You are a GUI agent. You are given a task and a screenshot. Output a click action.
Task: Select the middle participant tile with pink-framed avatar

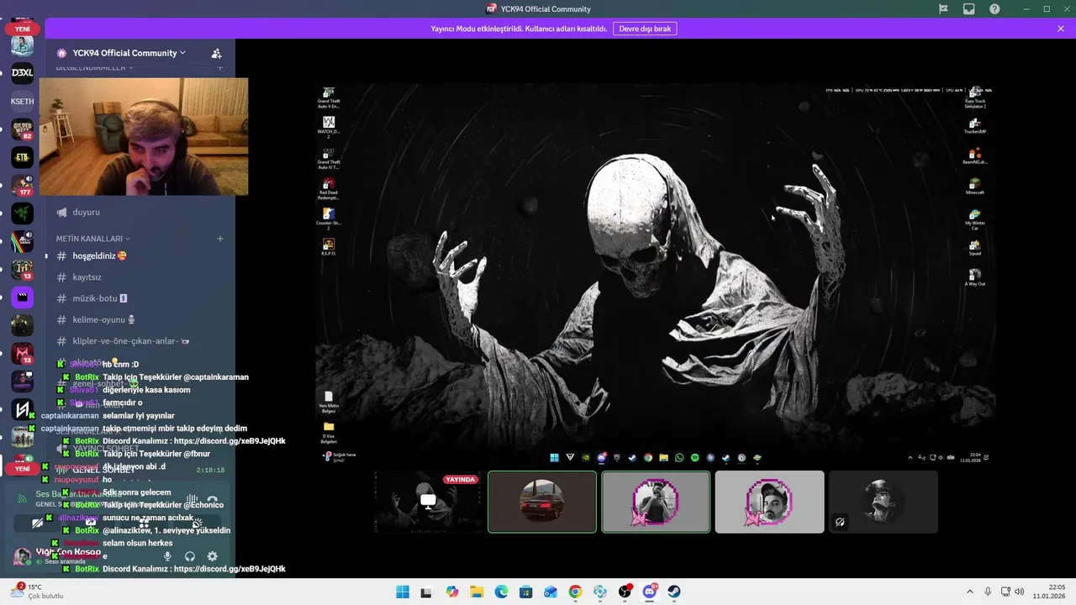(x=656, y=502)
